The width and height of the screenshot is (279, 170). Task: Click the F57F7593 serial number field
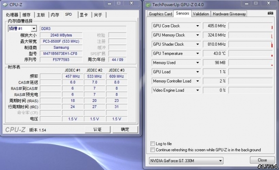click(61, 60)
